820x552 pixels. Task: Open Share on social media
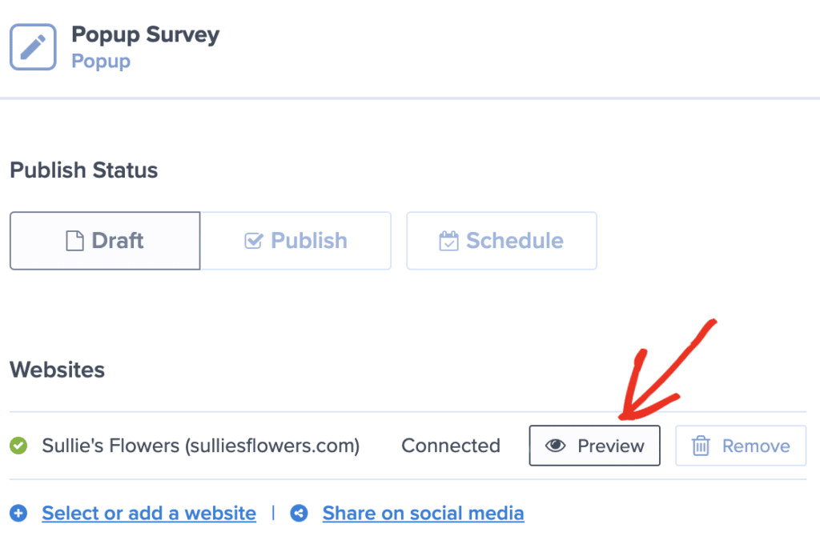click(x=423, y=513)
